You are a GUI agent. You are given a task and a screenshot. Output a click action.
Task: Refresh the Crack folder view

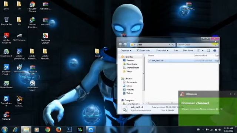(x=173, y=45)
